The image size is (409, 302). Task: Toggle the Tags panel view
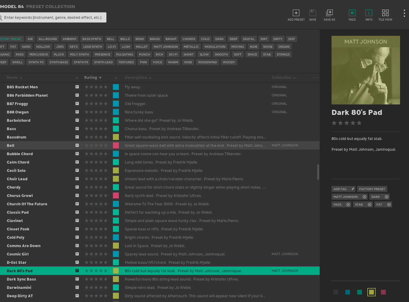pos(352,13)
